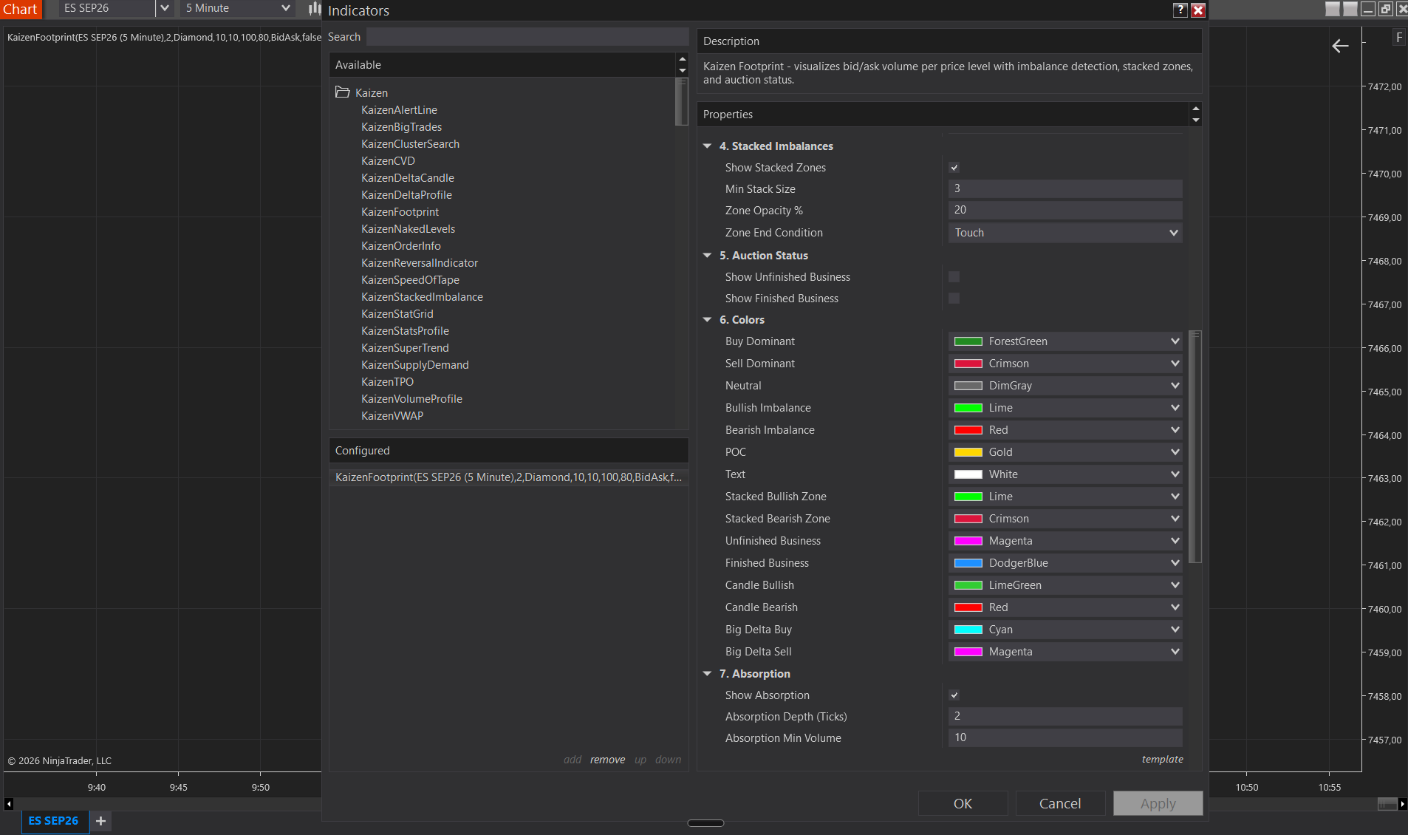This screenshot has width=1408, height=835.
Task: Select KaizenSuperTrend indicator
Action: (x=405, y=348)
